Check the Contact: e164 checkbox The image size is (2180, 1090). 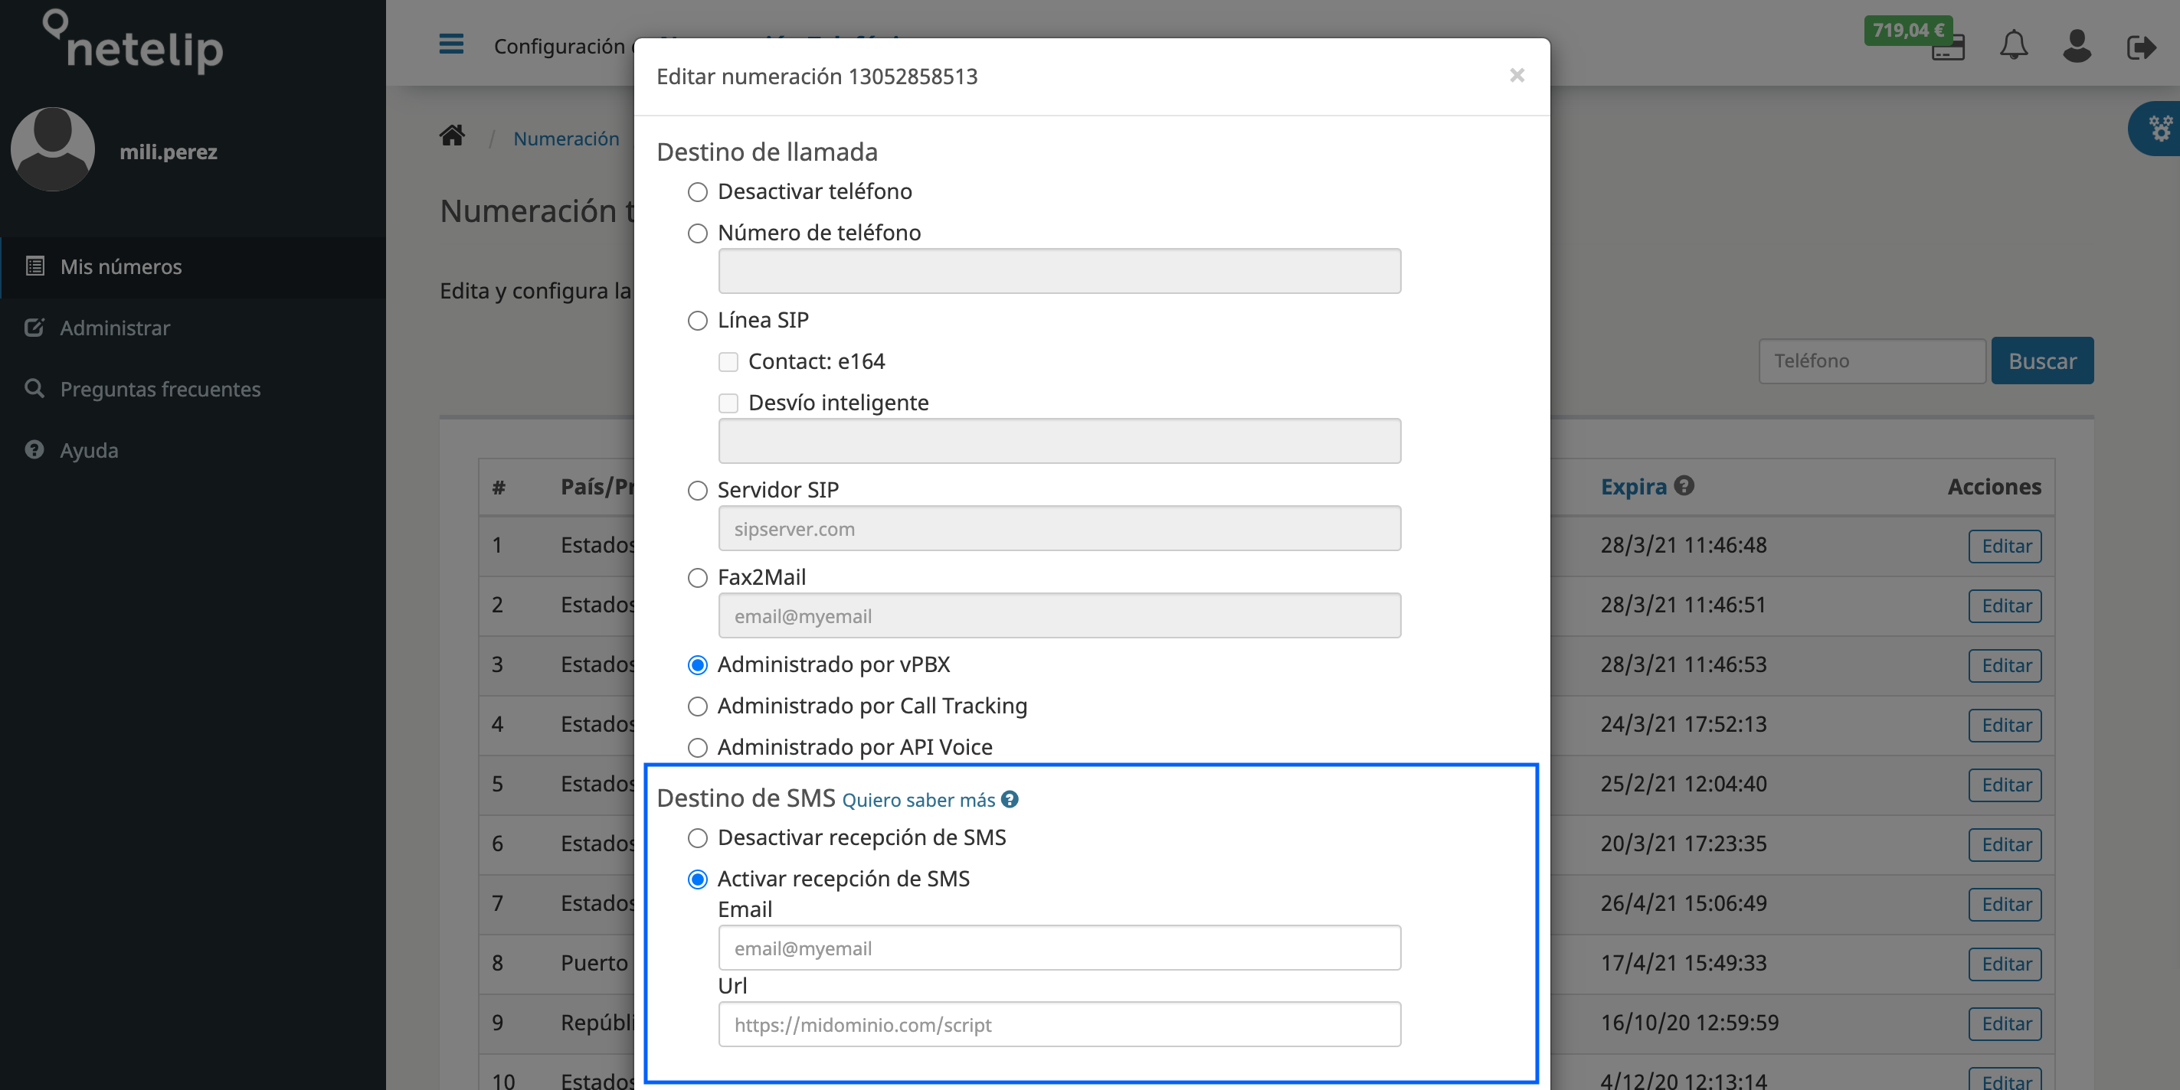pyautogui.click(x=728, y=362)
